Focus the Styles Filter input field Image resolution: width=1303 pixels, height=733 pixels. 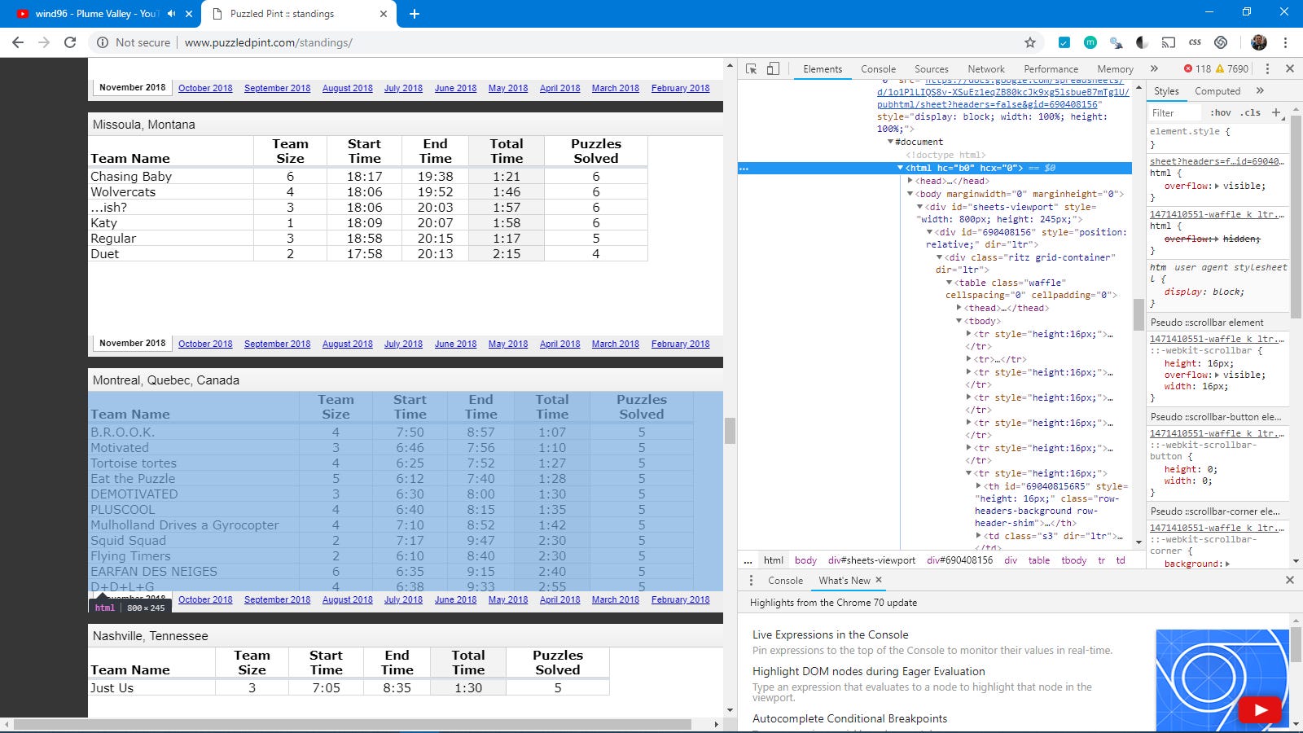1174,113
